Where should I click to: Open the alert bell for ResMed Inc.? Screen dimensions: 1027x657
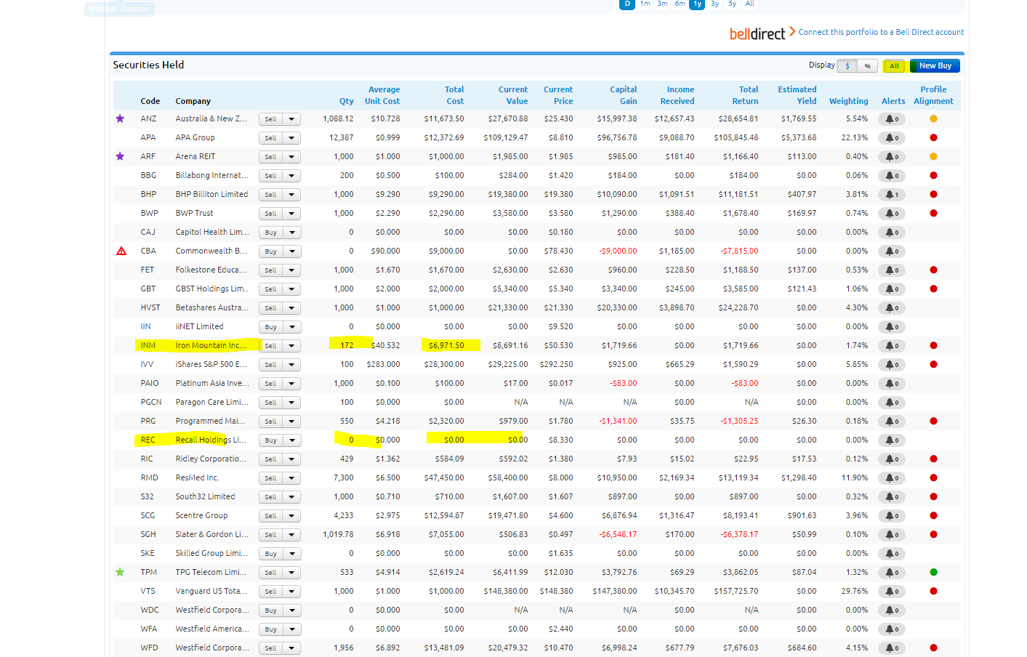pos(892,478)
